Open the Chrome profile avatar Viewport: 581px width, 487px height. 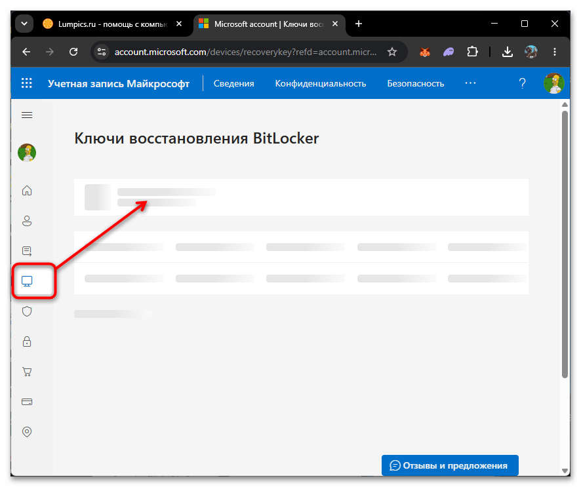coord(531,52)
